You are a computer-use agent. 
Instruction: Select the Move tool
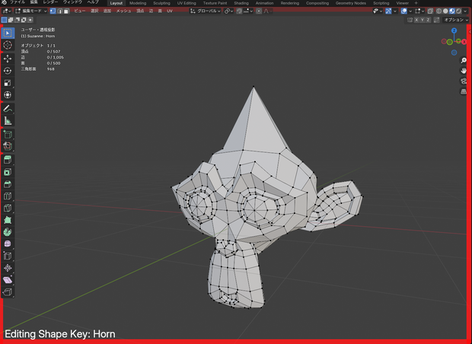click(8, 59)
